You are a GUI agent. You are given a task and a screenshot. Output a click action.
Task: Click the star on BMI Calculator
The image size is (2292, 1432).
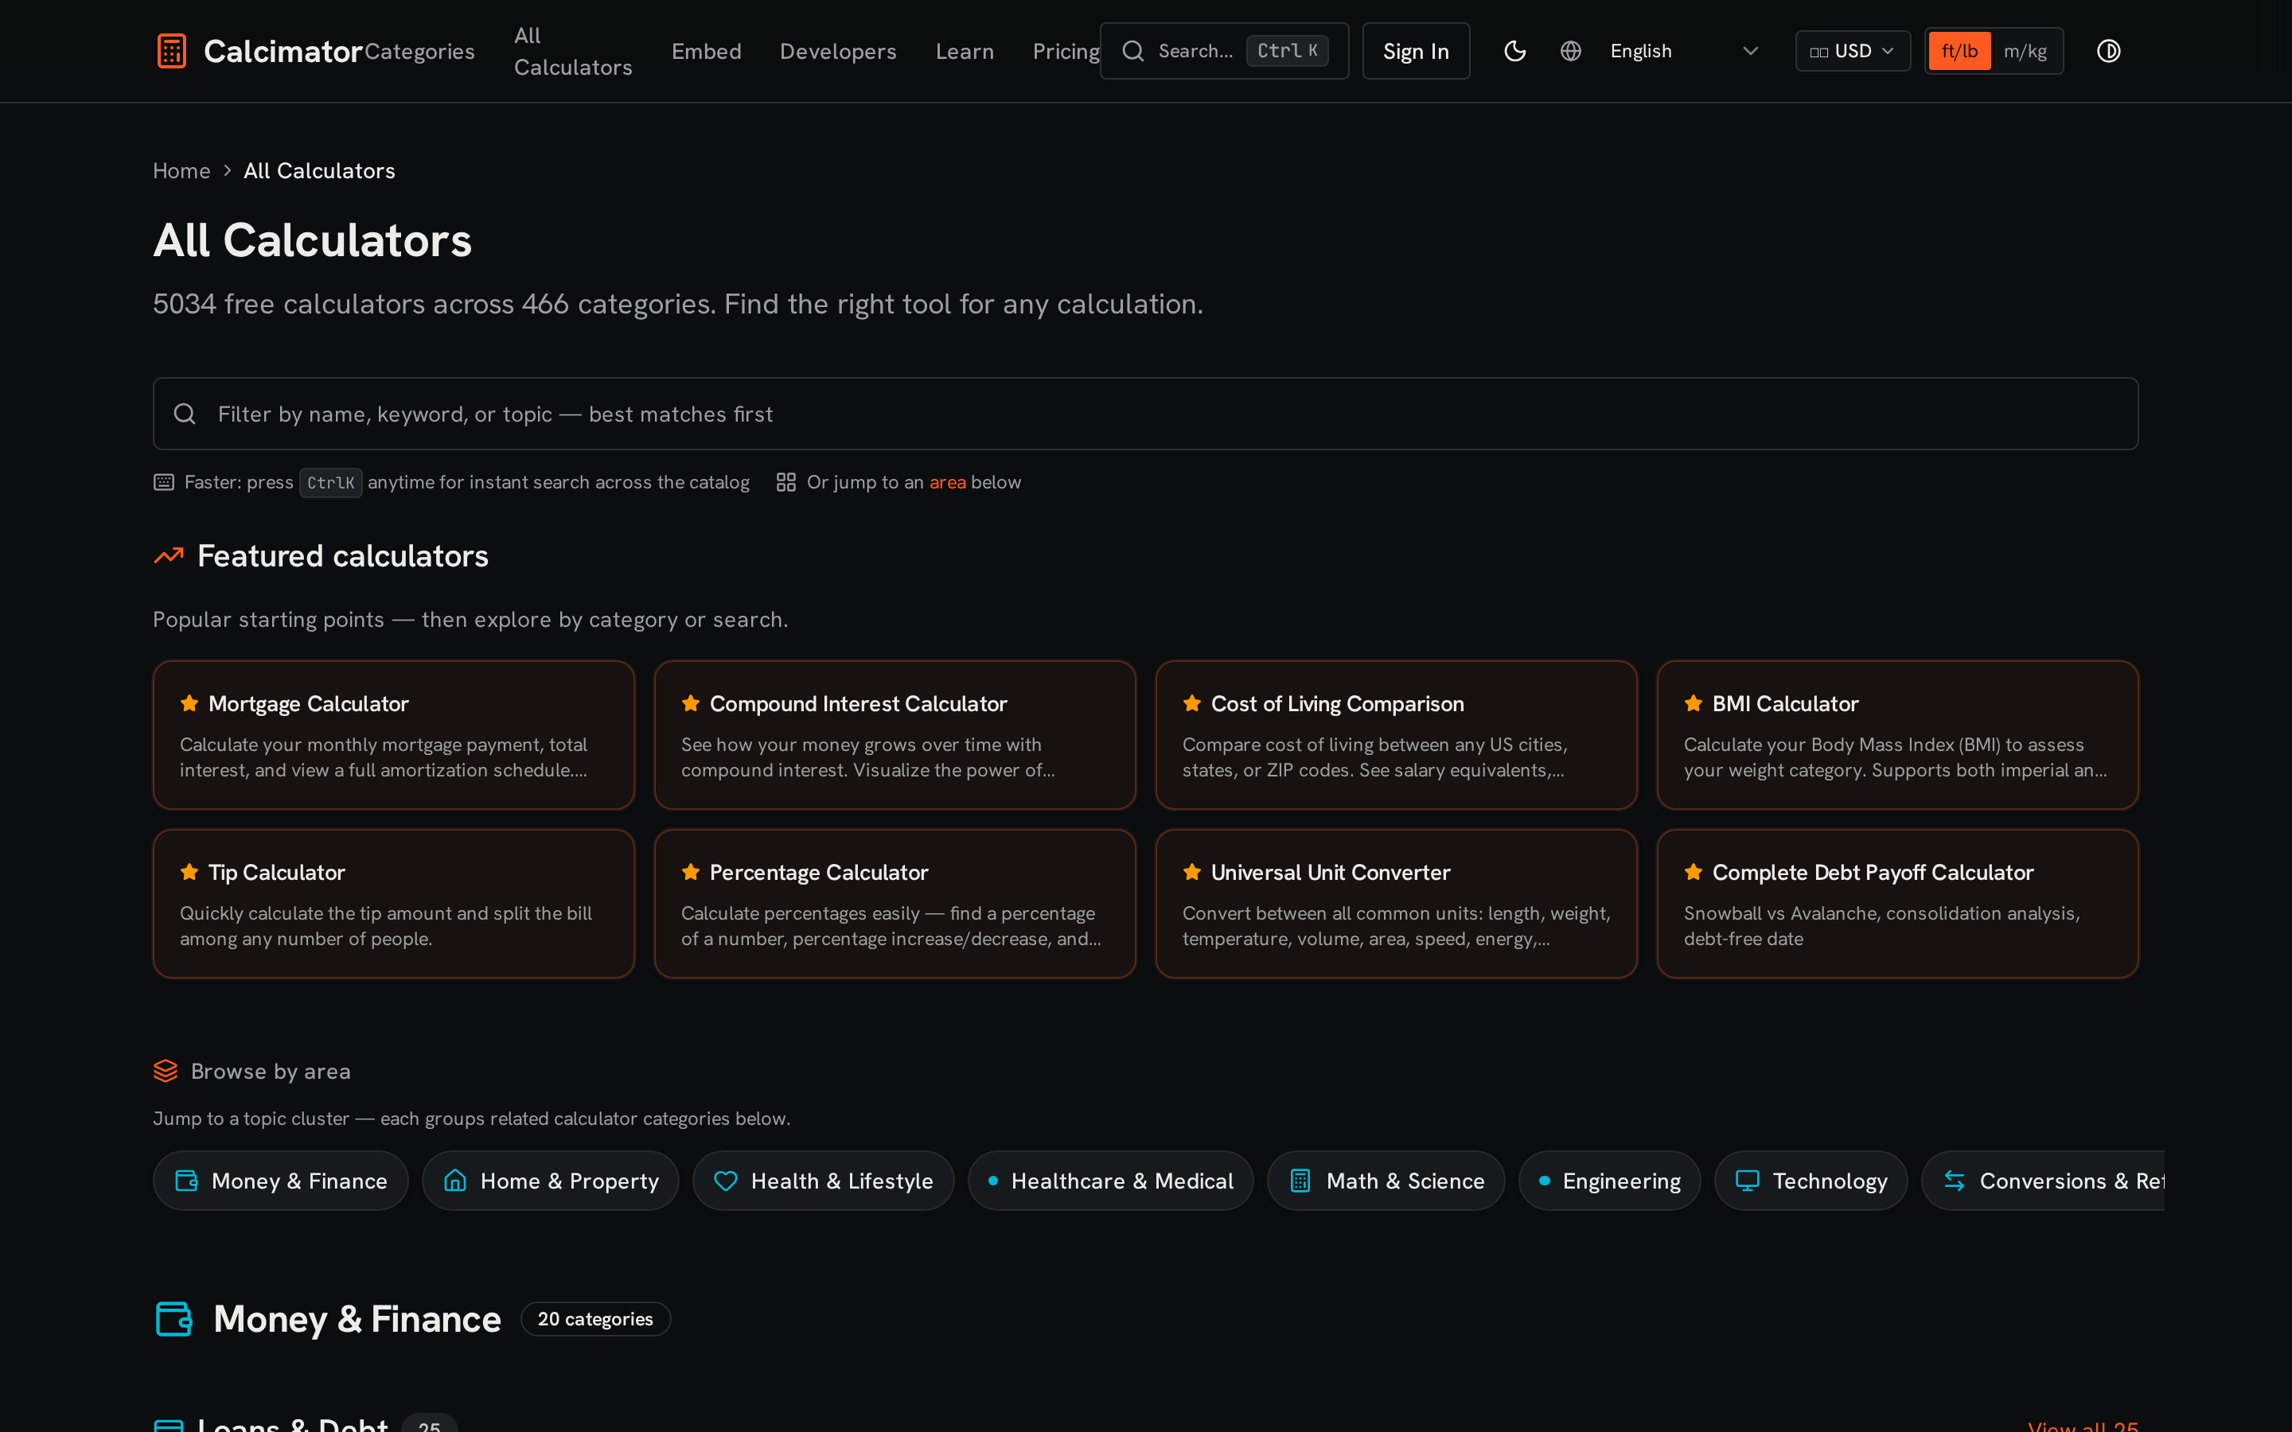1694,702
